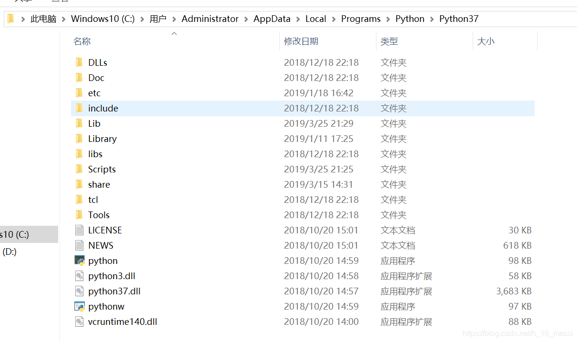Screen dimensions: 577x342
Task: Click the 应用程序 type of pythonw
Action: coord(398,306)
